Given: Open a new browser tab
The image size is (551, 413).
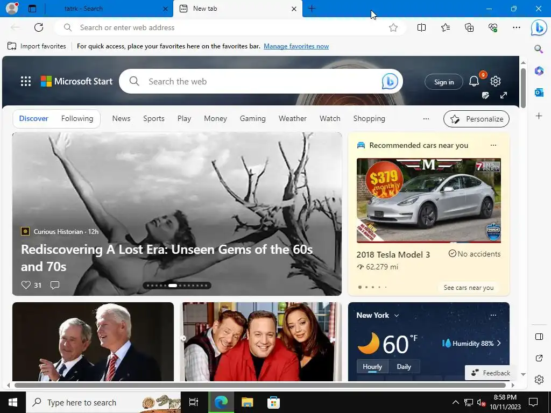Looking at the screenshot, I should (312, 9).
